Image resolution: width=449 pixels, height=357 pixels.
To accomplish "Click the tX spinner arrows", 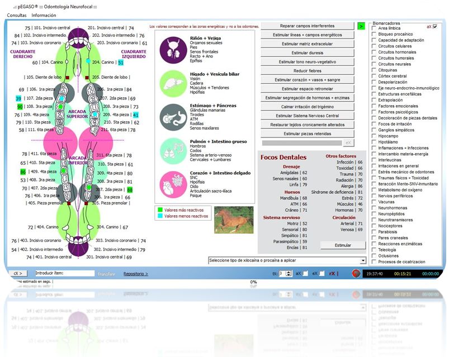I will [x=289, y=273].
